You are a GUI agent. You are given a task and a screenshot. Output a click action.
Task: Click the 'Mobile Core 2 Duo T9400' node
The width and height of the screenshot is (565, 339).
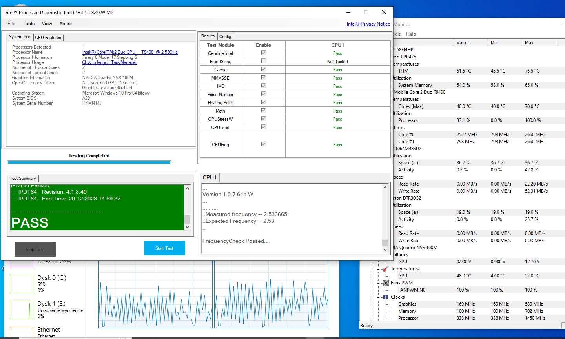419,92
